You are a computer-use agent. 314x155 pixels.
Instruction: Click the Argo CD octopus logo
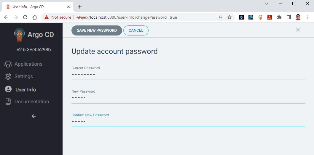pyautogui.click(x=20, y=35)
